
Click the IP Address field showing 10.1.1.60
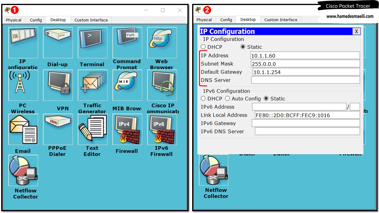click(305, 55)
